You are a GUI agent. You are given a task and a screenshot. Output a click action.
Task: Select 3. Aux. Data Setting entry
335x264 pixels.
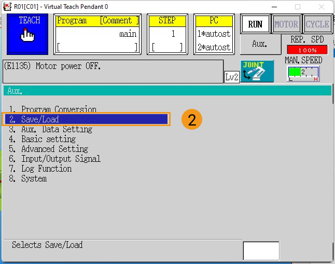(x=50, y=129)
